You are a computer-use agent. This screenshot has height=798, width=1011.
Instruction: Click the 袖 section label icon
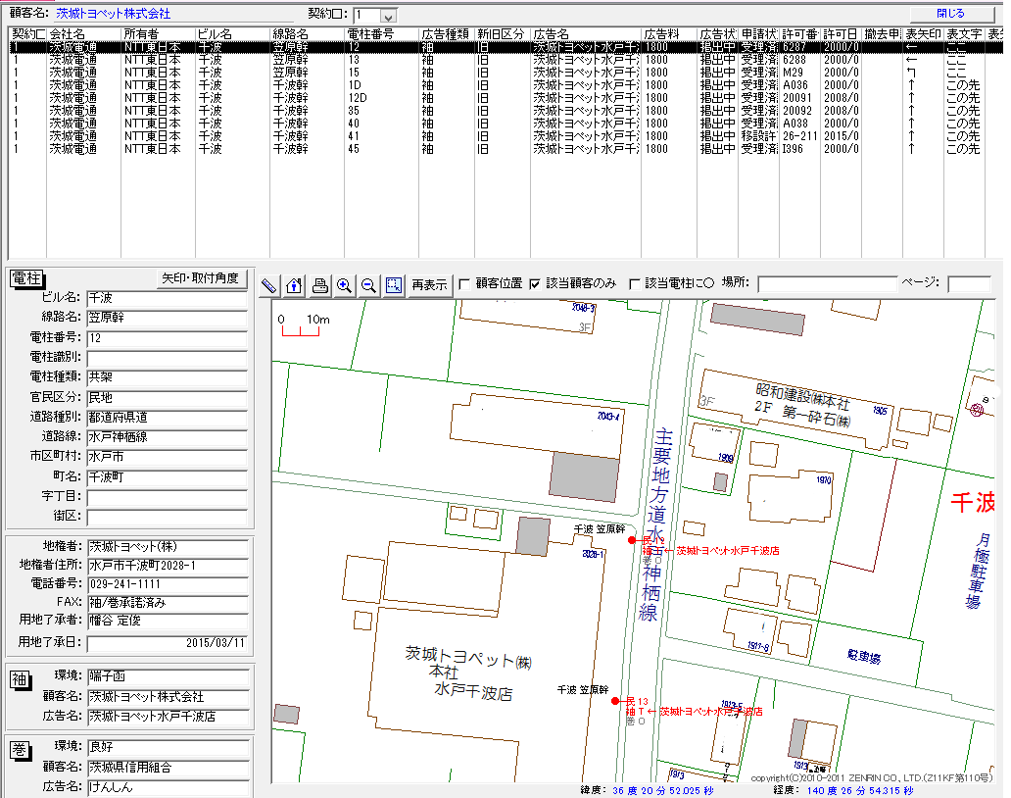pos(20,679)
